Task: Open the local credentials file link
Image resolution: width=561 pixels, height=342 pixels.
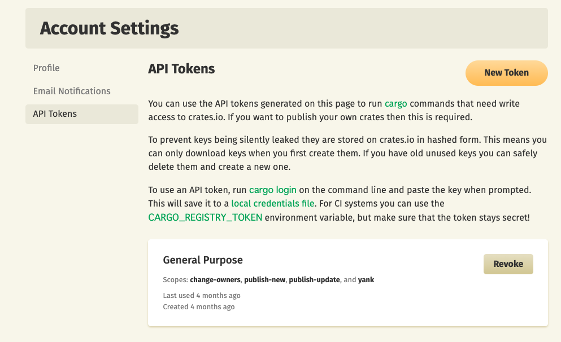Action: click(x=273, y=203)
